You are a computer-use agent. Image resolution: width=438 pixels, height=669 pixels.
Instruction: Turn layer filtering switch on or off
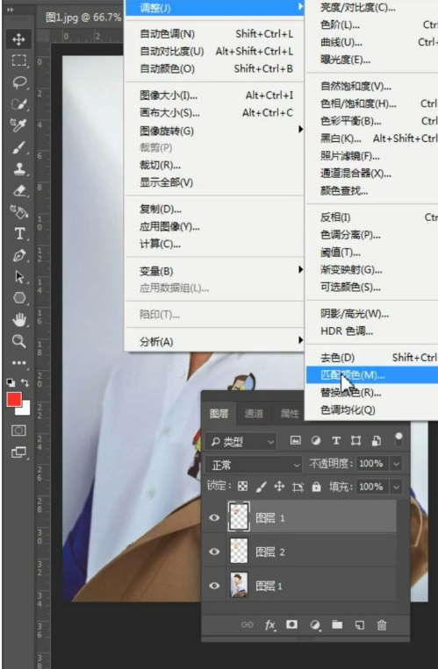pos(399,439)
